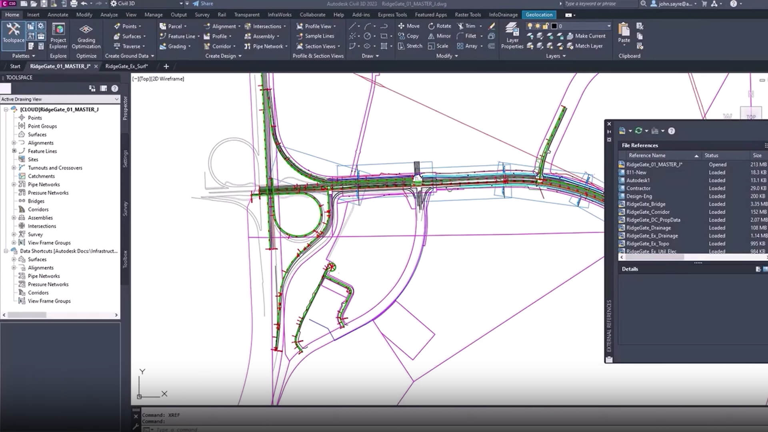Collapse the Data Shortcuts tree node

[6, 251]
